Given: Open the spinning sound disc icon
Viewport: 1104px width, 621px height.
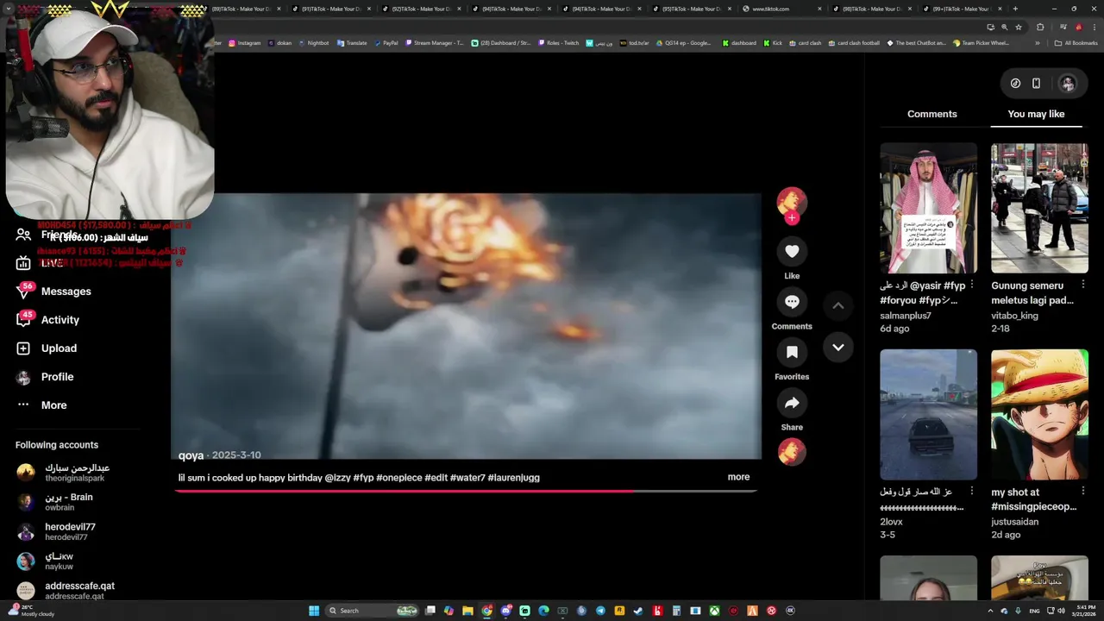Looking at the screenshot, I should pyautogui.click(x=792, y=452).
